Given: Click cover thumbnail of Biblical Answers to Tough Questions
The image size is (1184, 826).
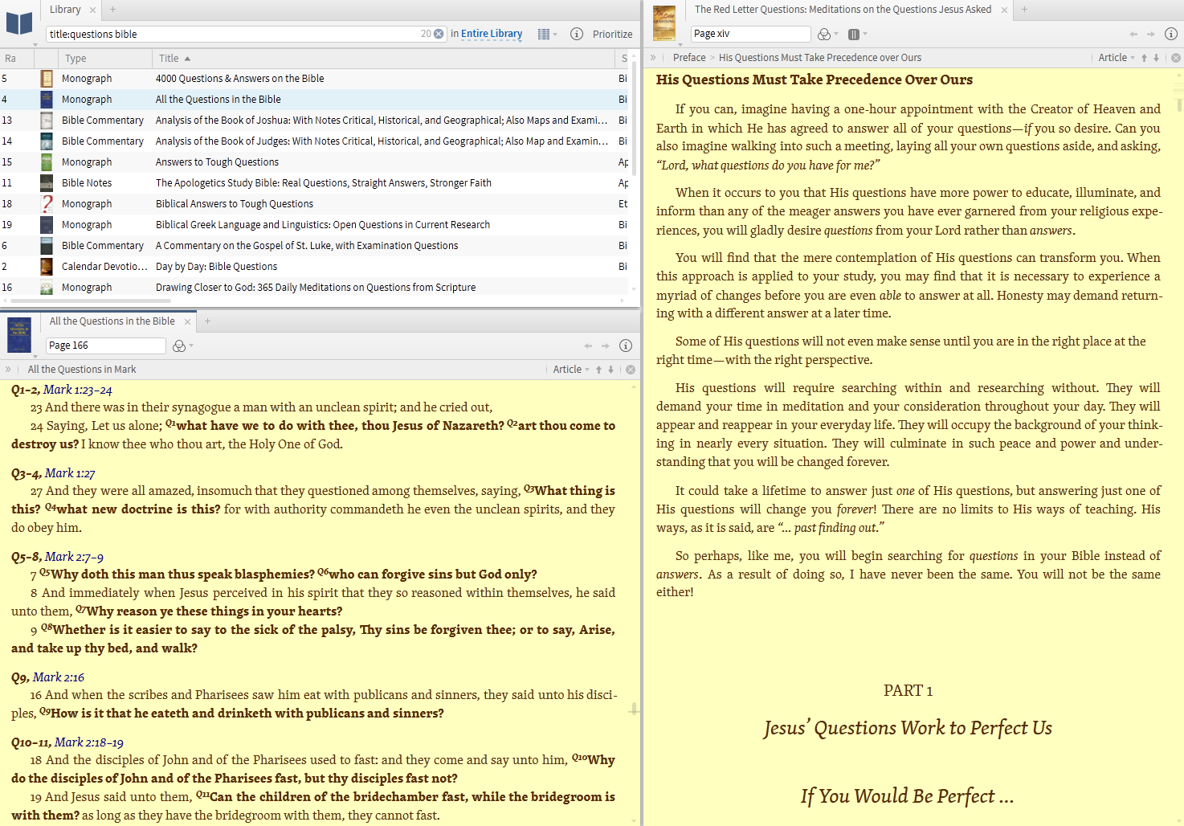Looking at the screenshot, I should pos(47,204).
